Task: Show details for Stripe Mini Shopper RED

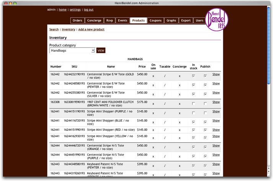Action: tap(216, 130)
